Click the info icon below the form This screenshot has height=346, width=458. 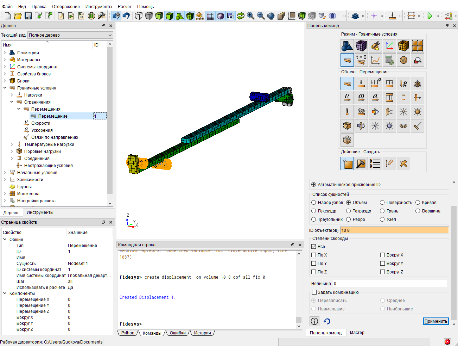point(314,321)
